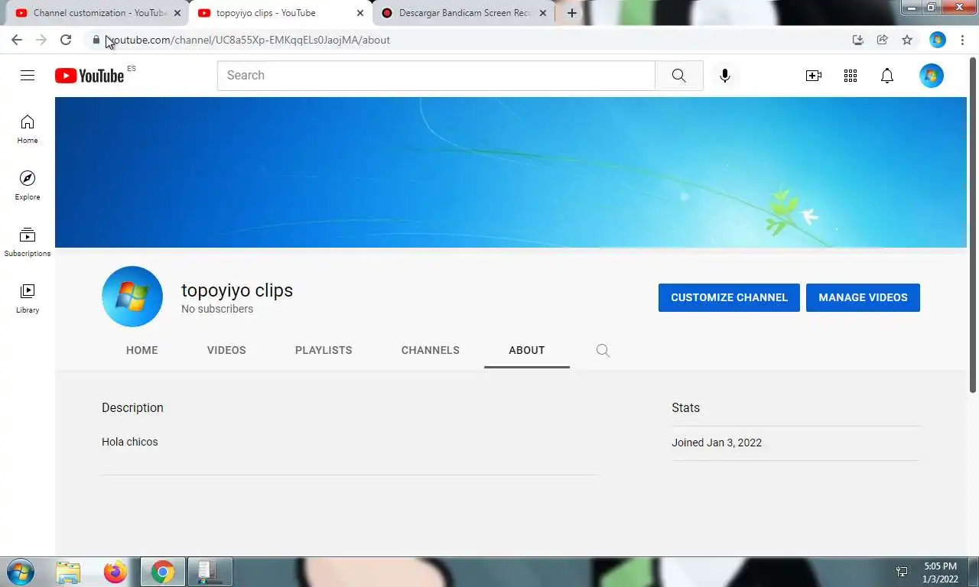The height and width of the screenshot is (587, 979).
Task: Click the Chrome taskbar icon
Action: (162, 572)
